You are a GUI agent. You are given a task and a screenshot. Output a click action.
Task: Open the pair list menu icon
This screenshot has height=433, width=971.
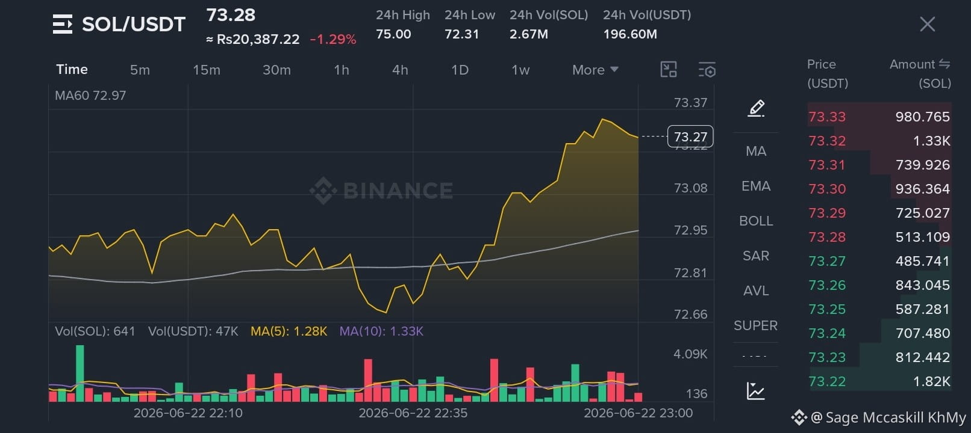(x=63, y=24)
